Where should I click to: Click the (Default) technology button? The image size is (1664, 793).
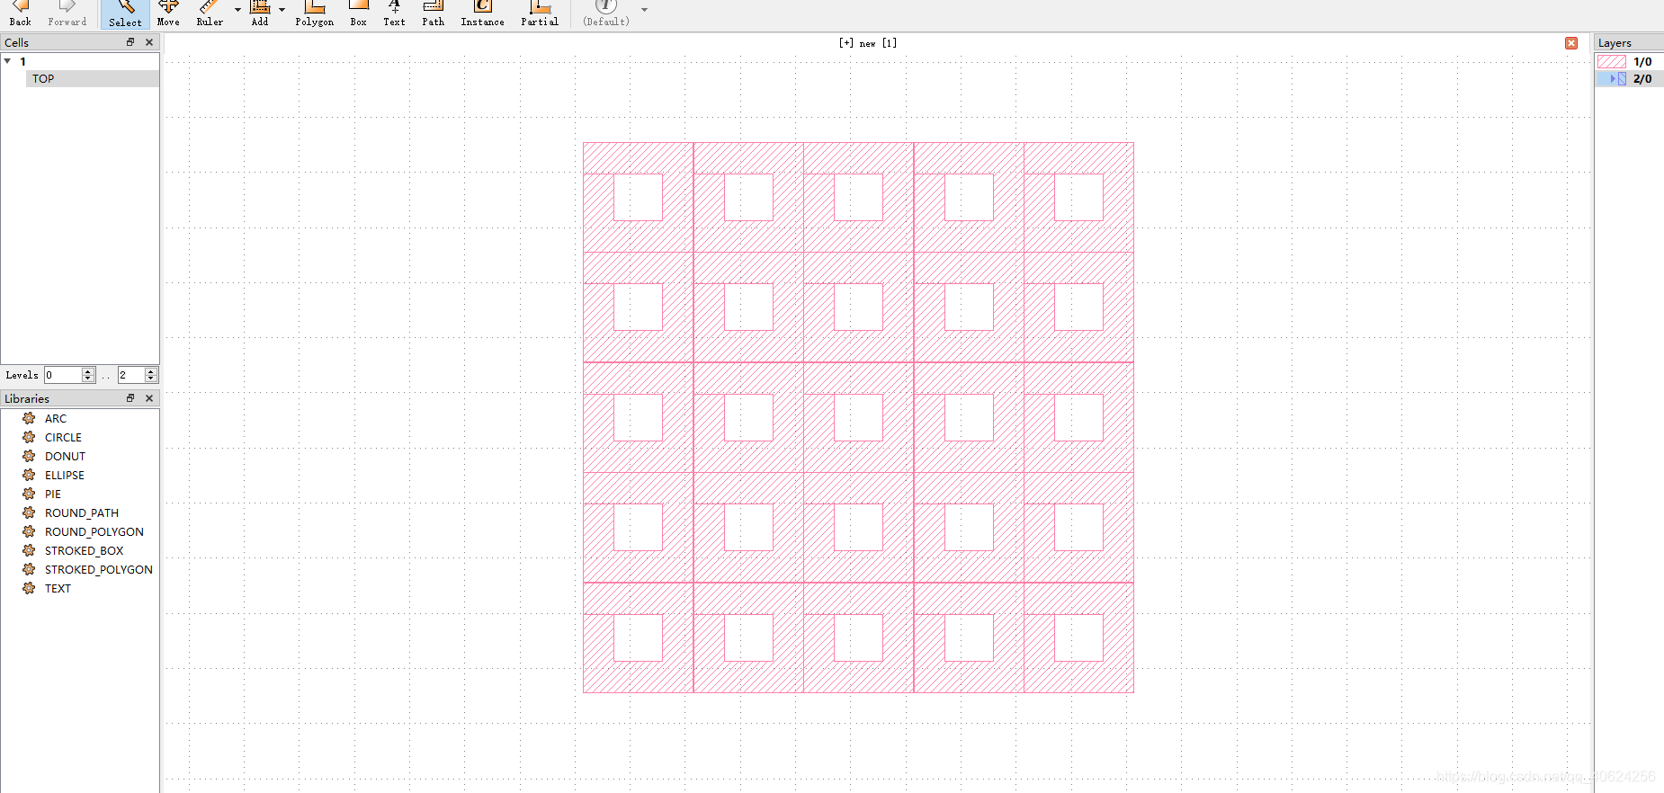point(606,13)
